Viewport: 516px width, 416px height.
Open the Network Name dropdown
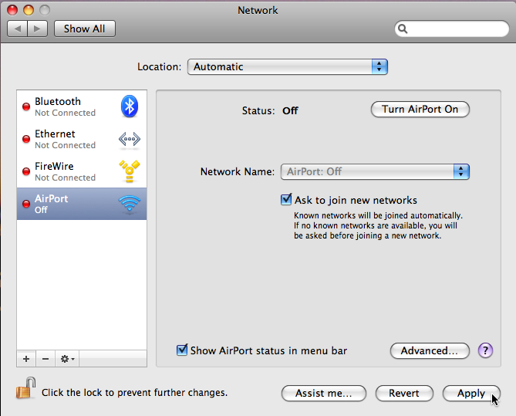coord(375,171)
